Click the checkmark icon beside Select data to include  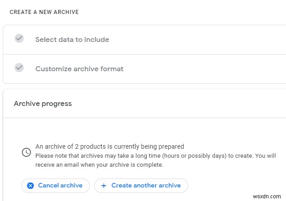19,38
